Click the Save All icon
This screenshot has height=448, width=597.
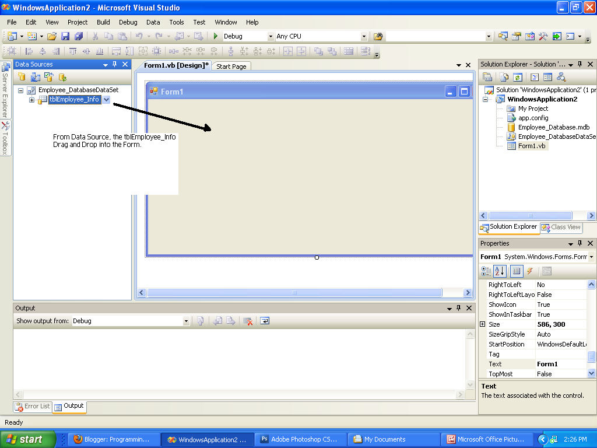coord(79,36)
